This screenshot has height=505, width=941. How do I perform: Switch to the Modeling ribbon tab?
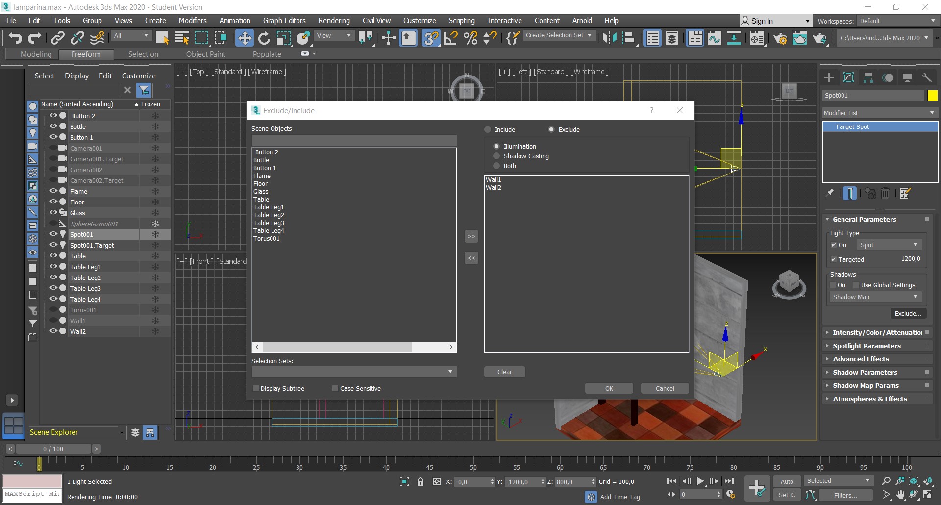[x=36, y=54]
